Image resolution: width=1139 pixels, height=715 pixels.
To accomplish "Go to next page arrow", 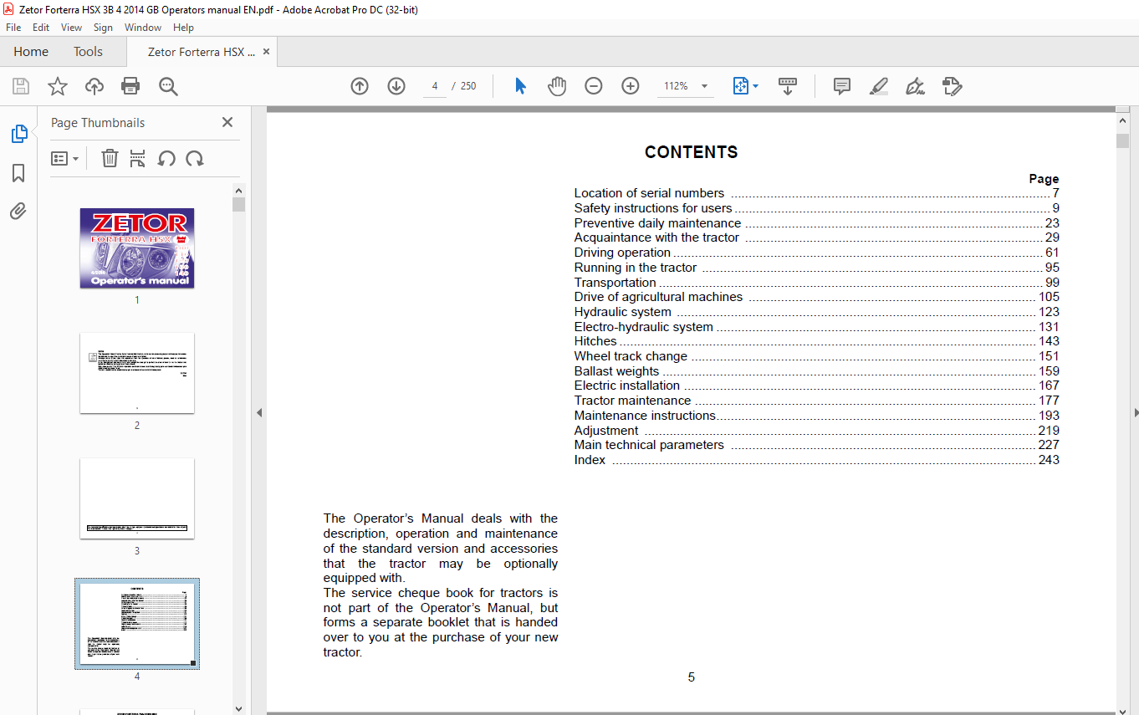I will 396,86.
